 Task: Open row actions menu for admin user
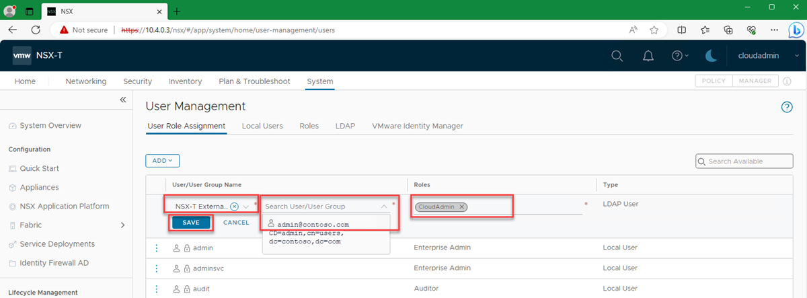[157, 248]
